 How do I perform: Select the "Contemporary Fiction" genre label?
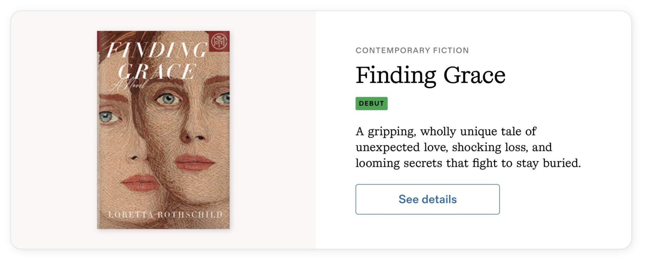(412, 51)
